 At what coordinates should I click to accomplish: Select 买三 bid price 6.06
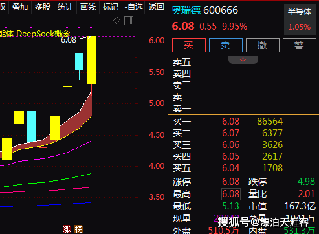click(231, 145)
